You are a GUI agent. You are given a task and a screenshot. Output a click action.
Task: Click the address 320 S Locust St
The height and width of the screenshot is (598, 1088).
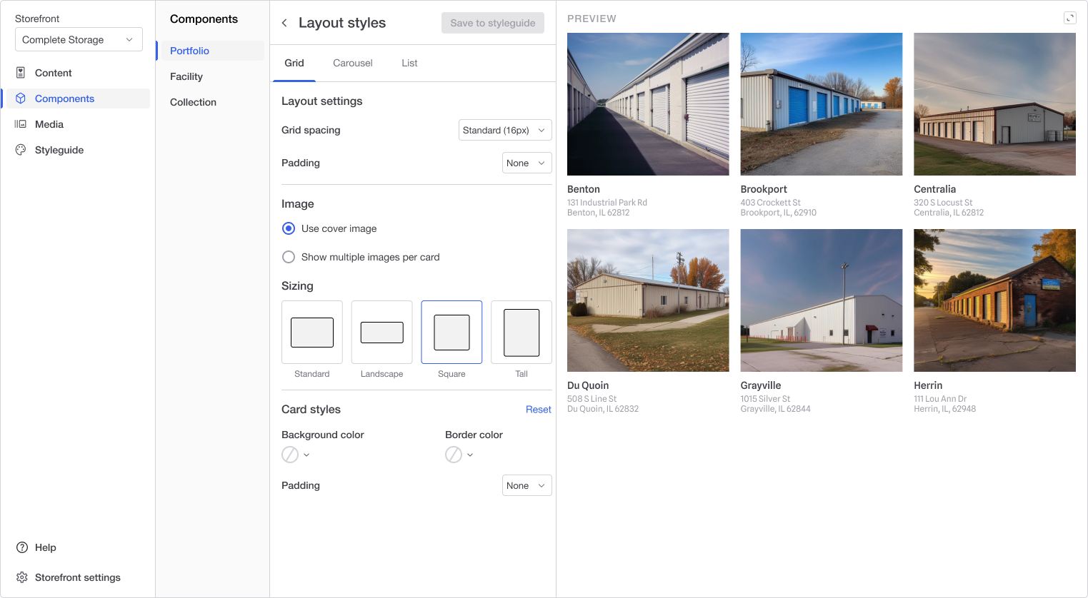[x=943, y=203]
